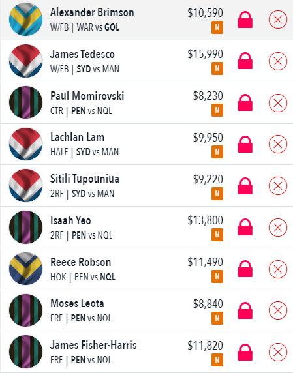Toggle lock for Paul Momirovski
This screenshot has height=373, width=293.
click(x=245, y=102)
